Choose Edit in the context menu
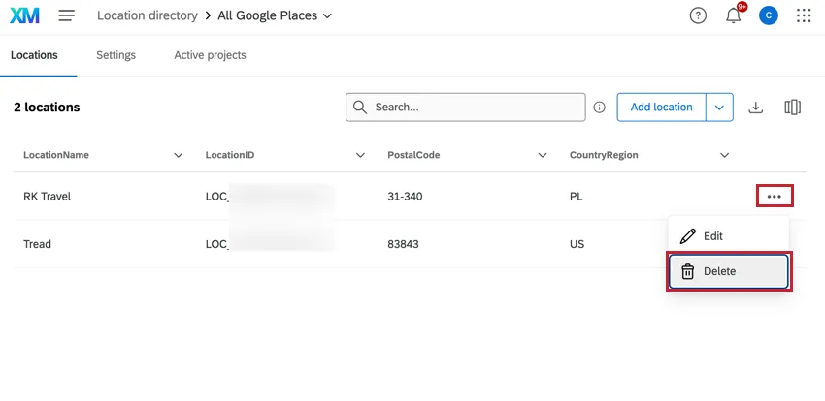 [x=713, y=235]
